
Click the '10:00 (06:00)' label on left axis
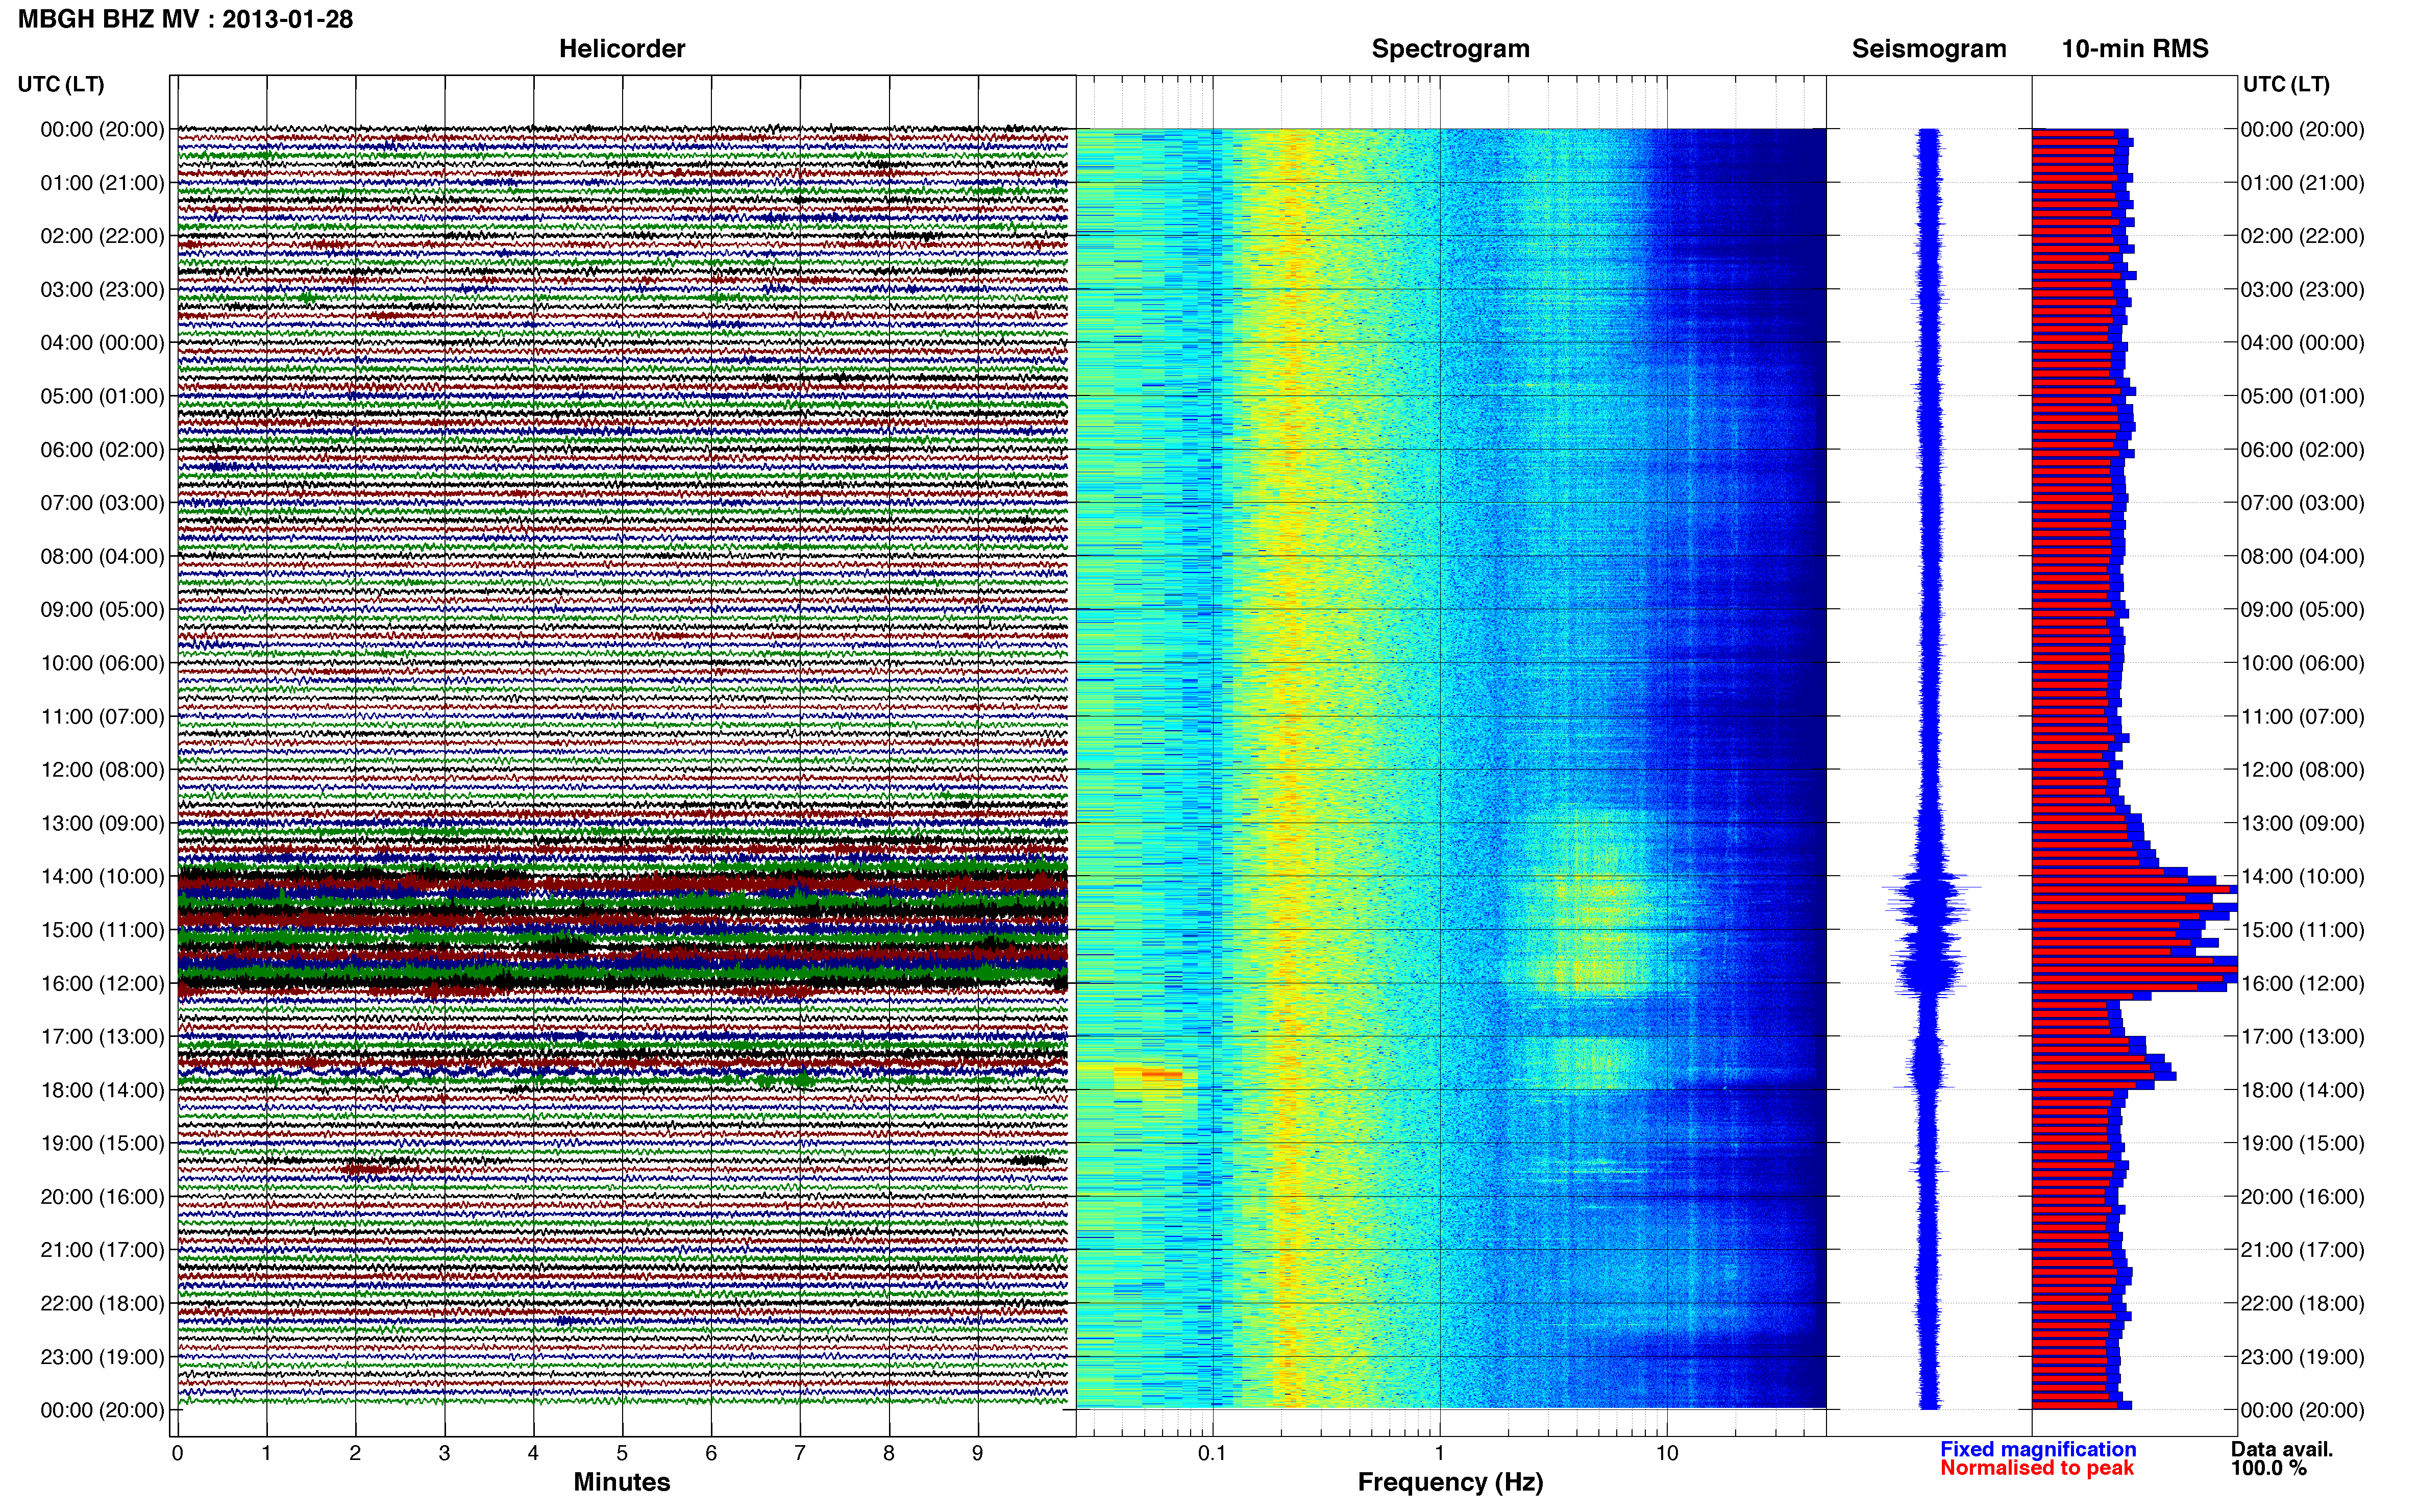(x=102, y=663)
